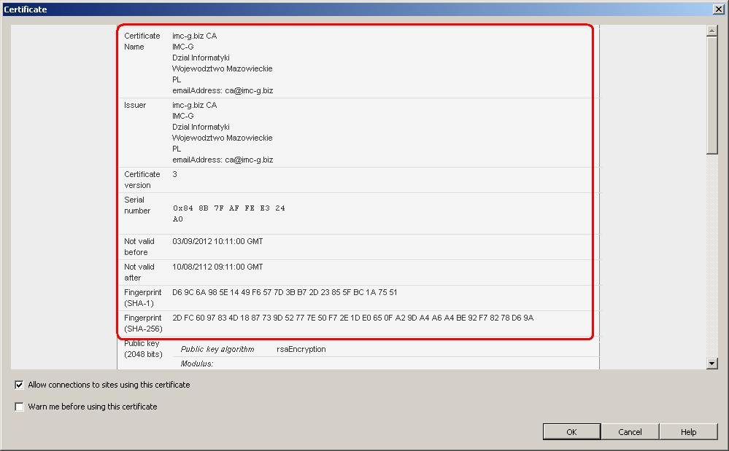Image resolution: width=729 pixels, height=451 pixels.
Task: Open Help for the certificate dialog
Action: click(688, 432)
